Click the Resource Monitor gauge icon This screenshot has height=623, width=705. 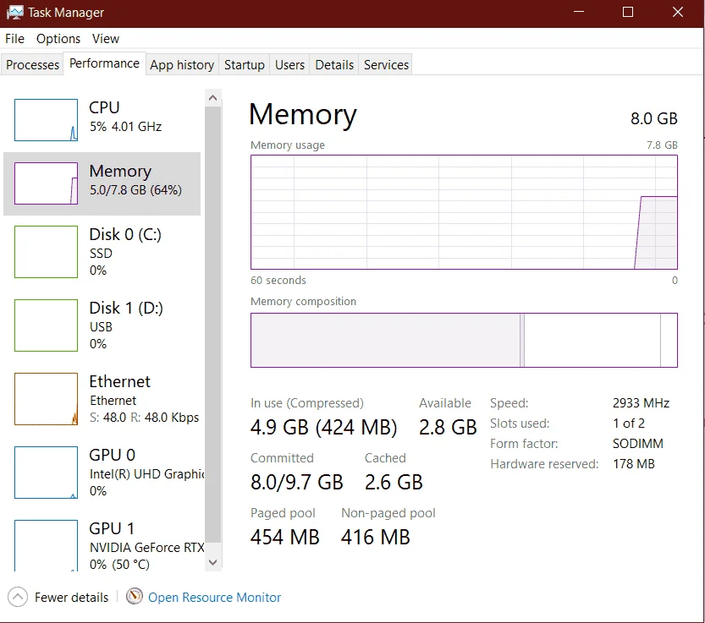[134, 597]
